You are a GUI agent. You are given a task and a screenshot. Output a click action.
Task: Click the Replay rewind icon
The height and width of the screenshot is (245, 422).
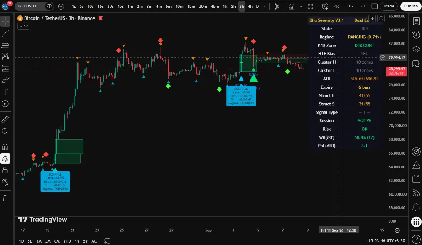337,6
